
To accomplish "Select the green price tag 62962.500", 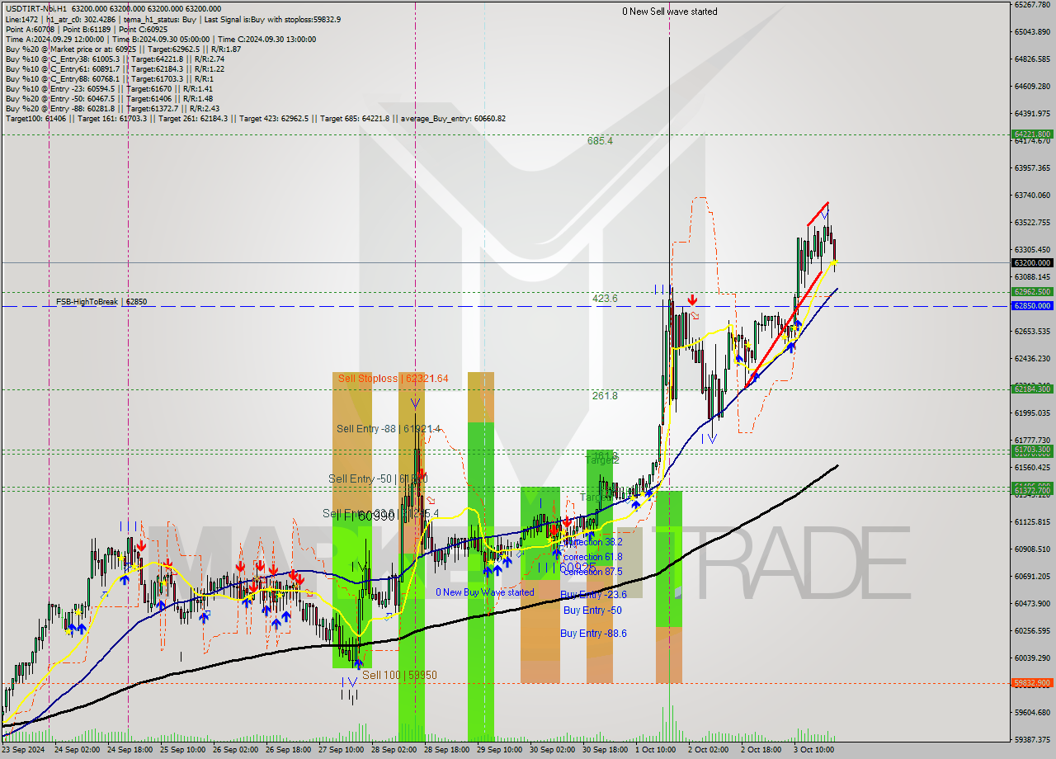I will pos(1031,291).
